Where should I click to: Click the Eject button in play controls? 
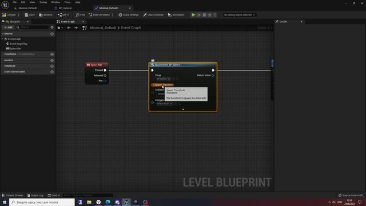pyautogui.click(x=210, y=15)
